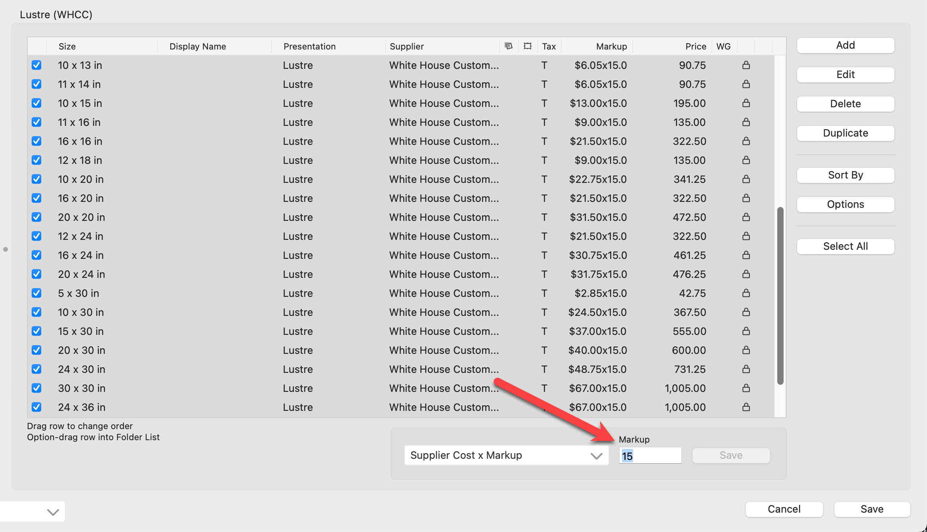Toggle the lock icon on the 20 x 24 in row
Screen dimensions: 927x532
746,274
